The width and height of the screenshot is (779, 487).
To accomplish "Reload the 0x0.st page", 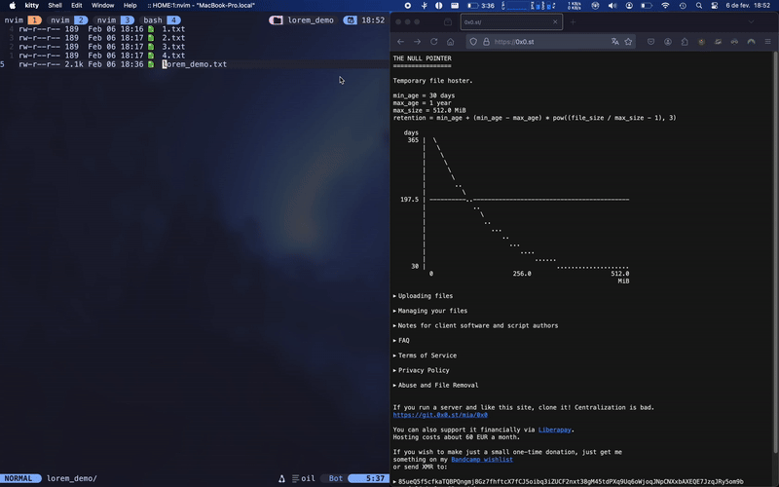I will tap(433, 42).
